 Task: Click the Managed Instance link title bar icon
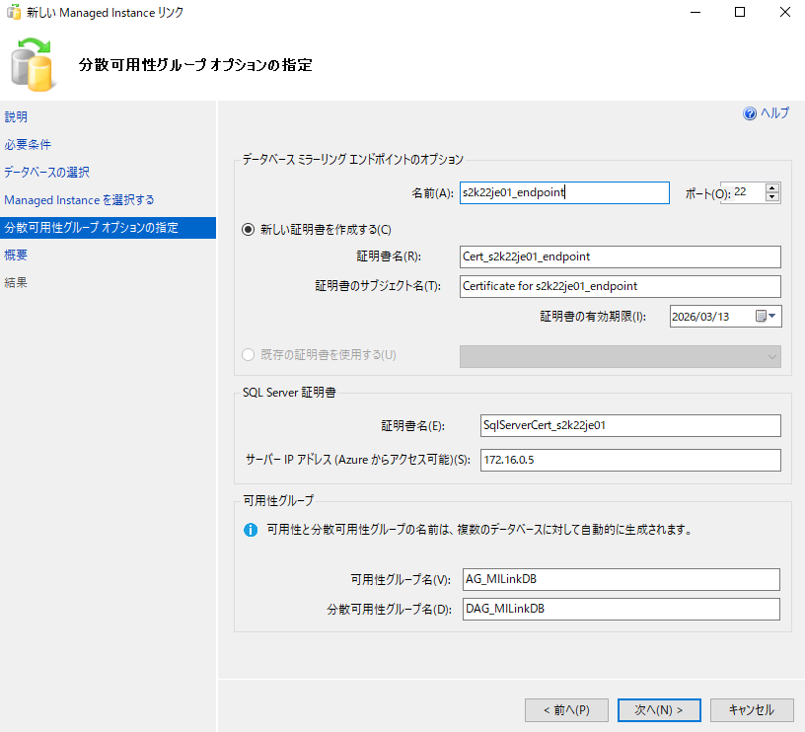13,13
